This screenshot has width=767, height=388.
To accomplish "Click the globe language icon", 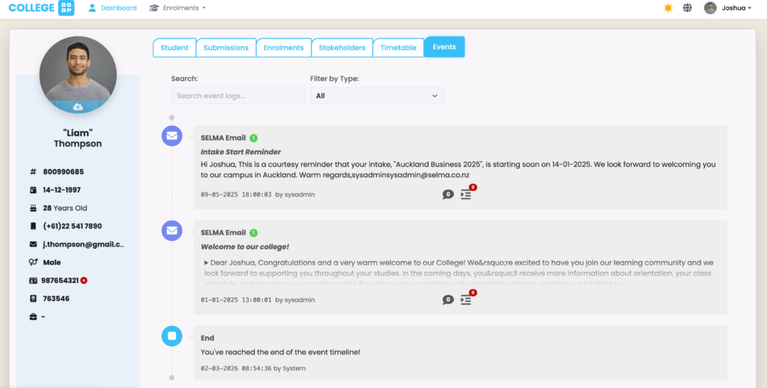I will pyautogui.click(x=687, y=8).
